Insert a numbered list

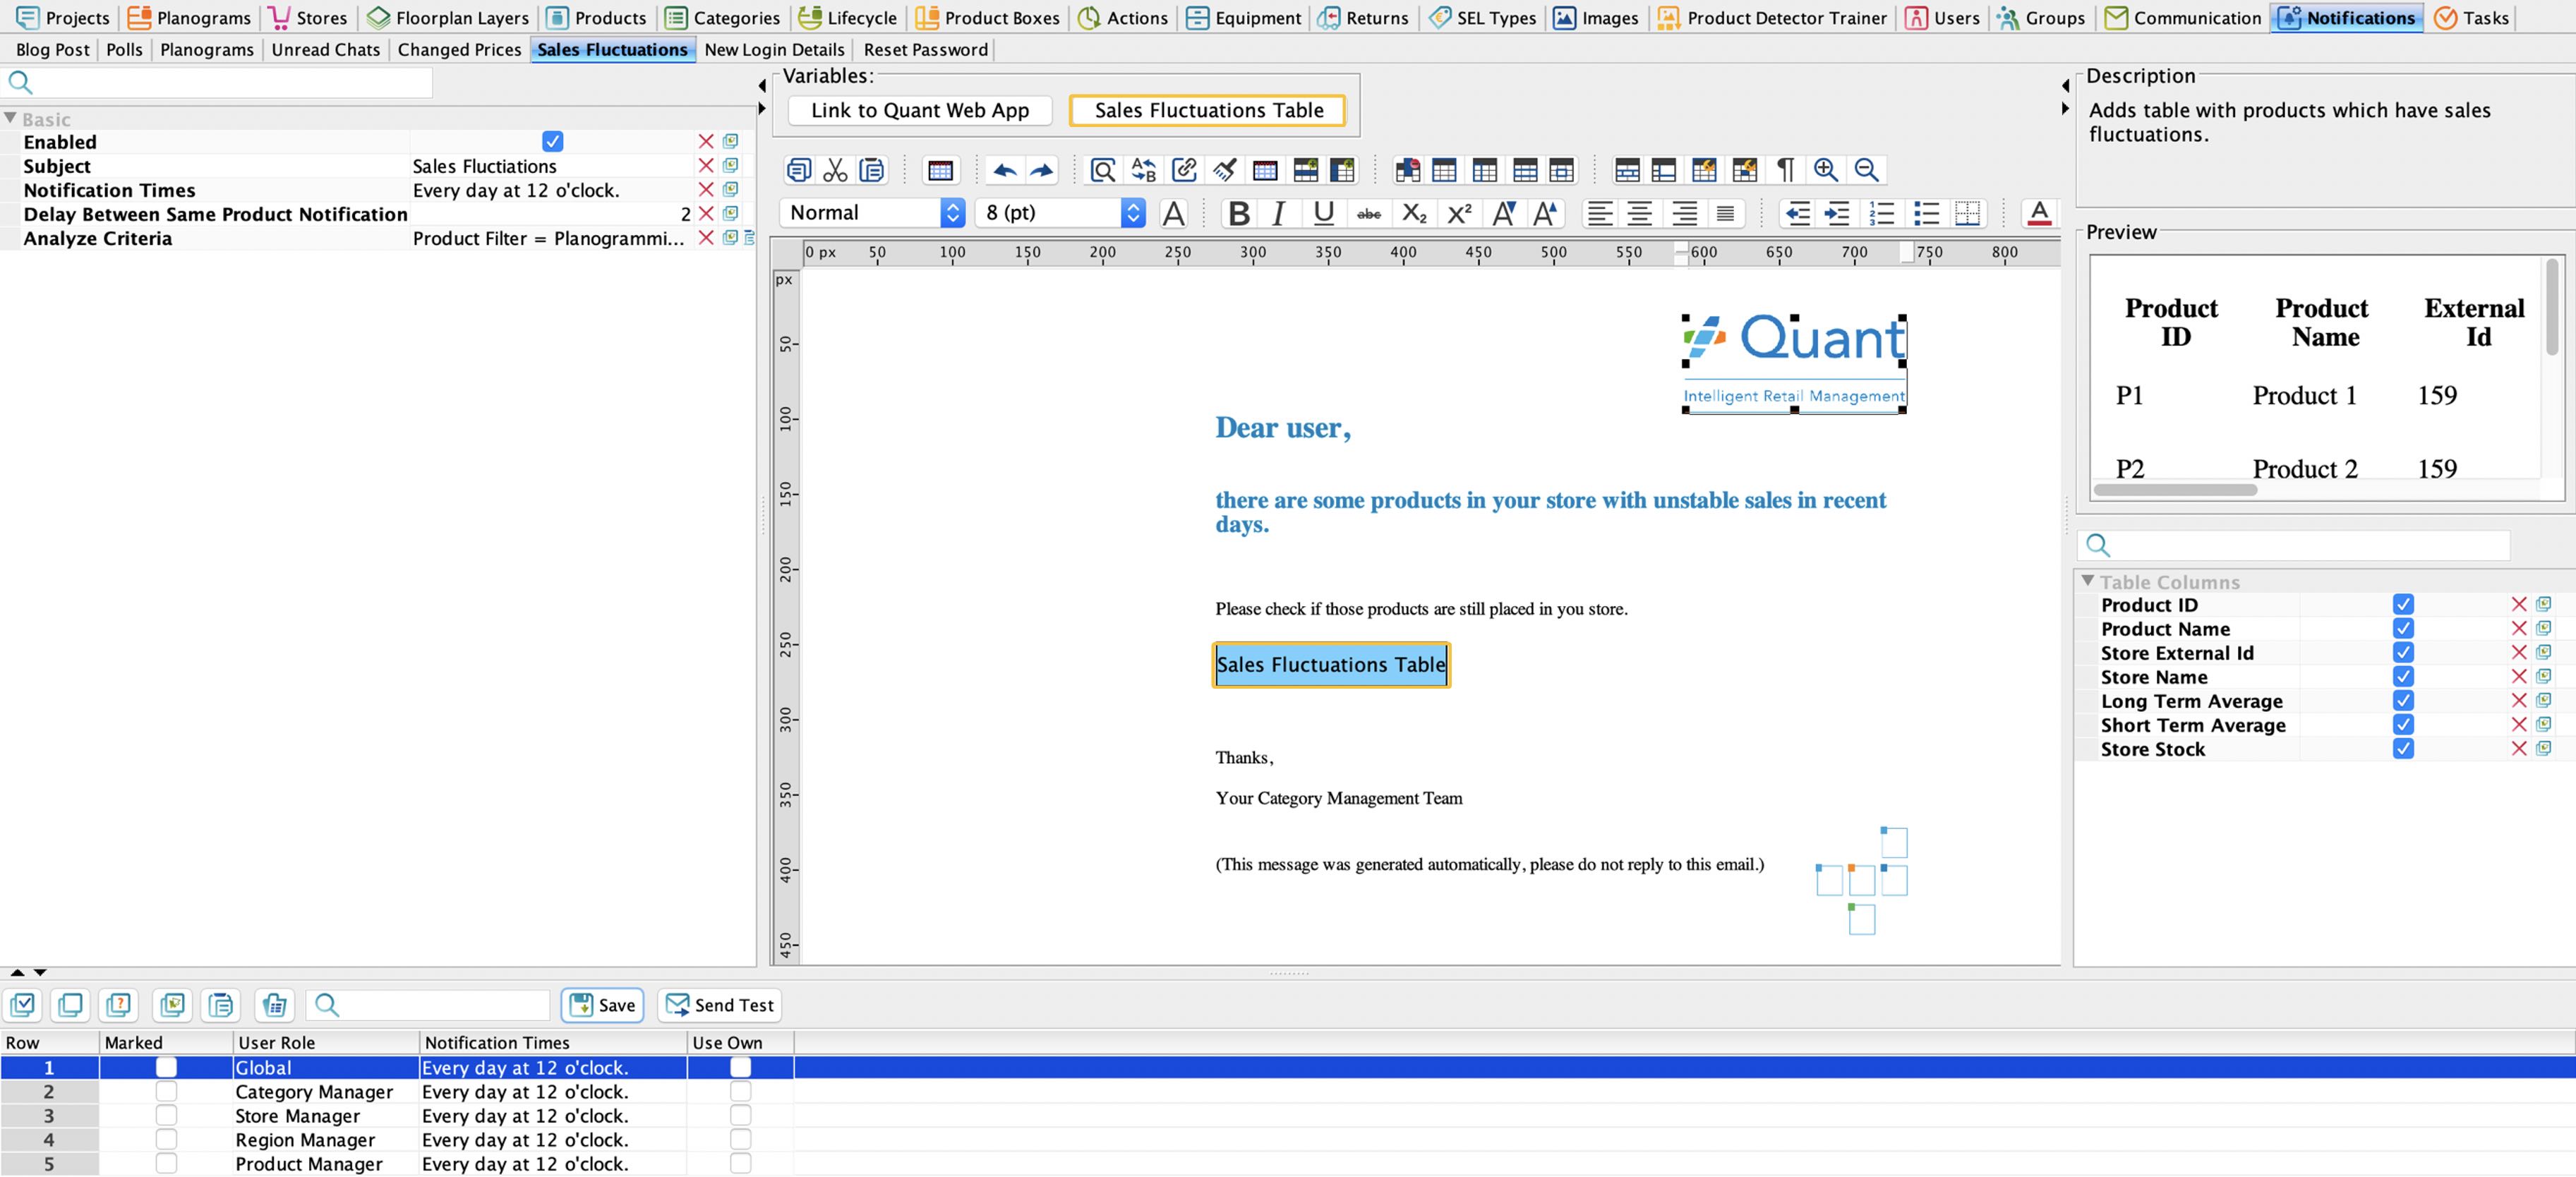[x=1882, y=213]
